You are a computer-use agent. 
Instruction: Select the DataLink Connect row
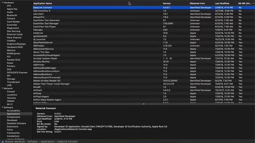[143, 8]
